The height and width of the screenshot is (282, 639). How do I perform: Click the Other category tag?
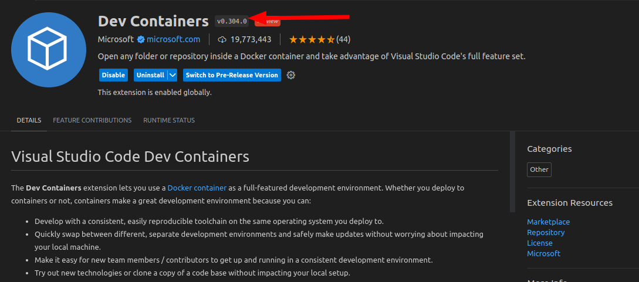(x=539, y=169)
